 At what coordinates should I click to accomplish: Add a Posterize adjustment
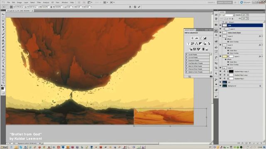(x=195, y=49)
